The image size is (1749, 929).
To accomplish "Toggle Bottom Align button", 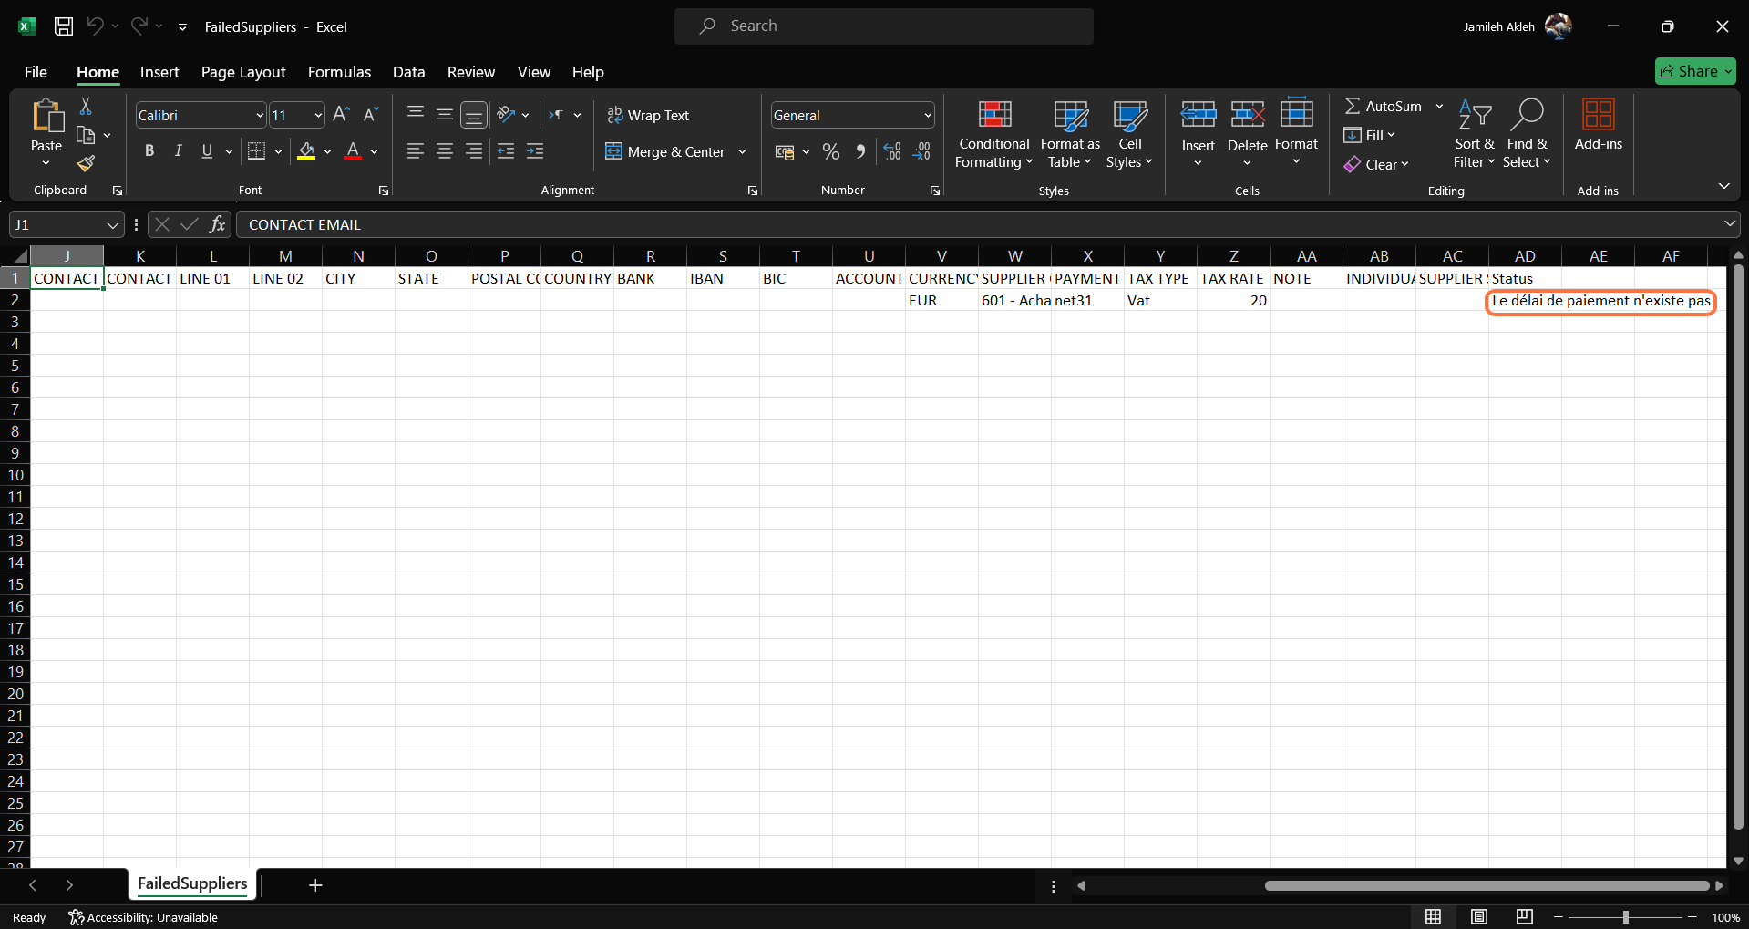I will coord(474,114).
